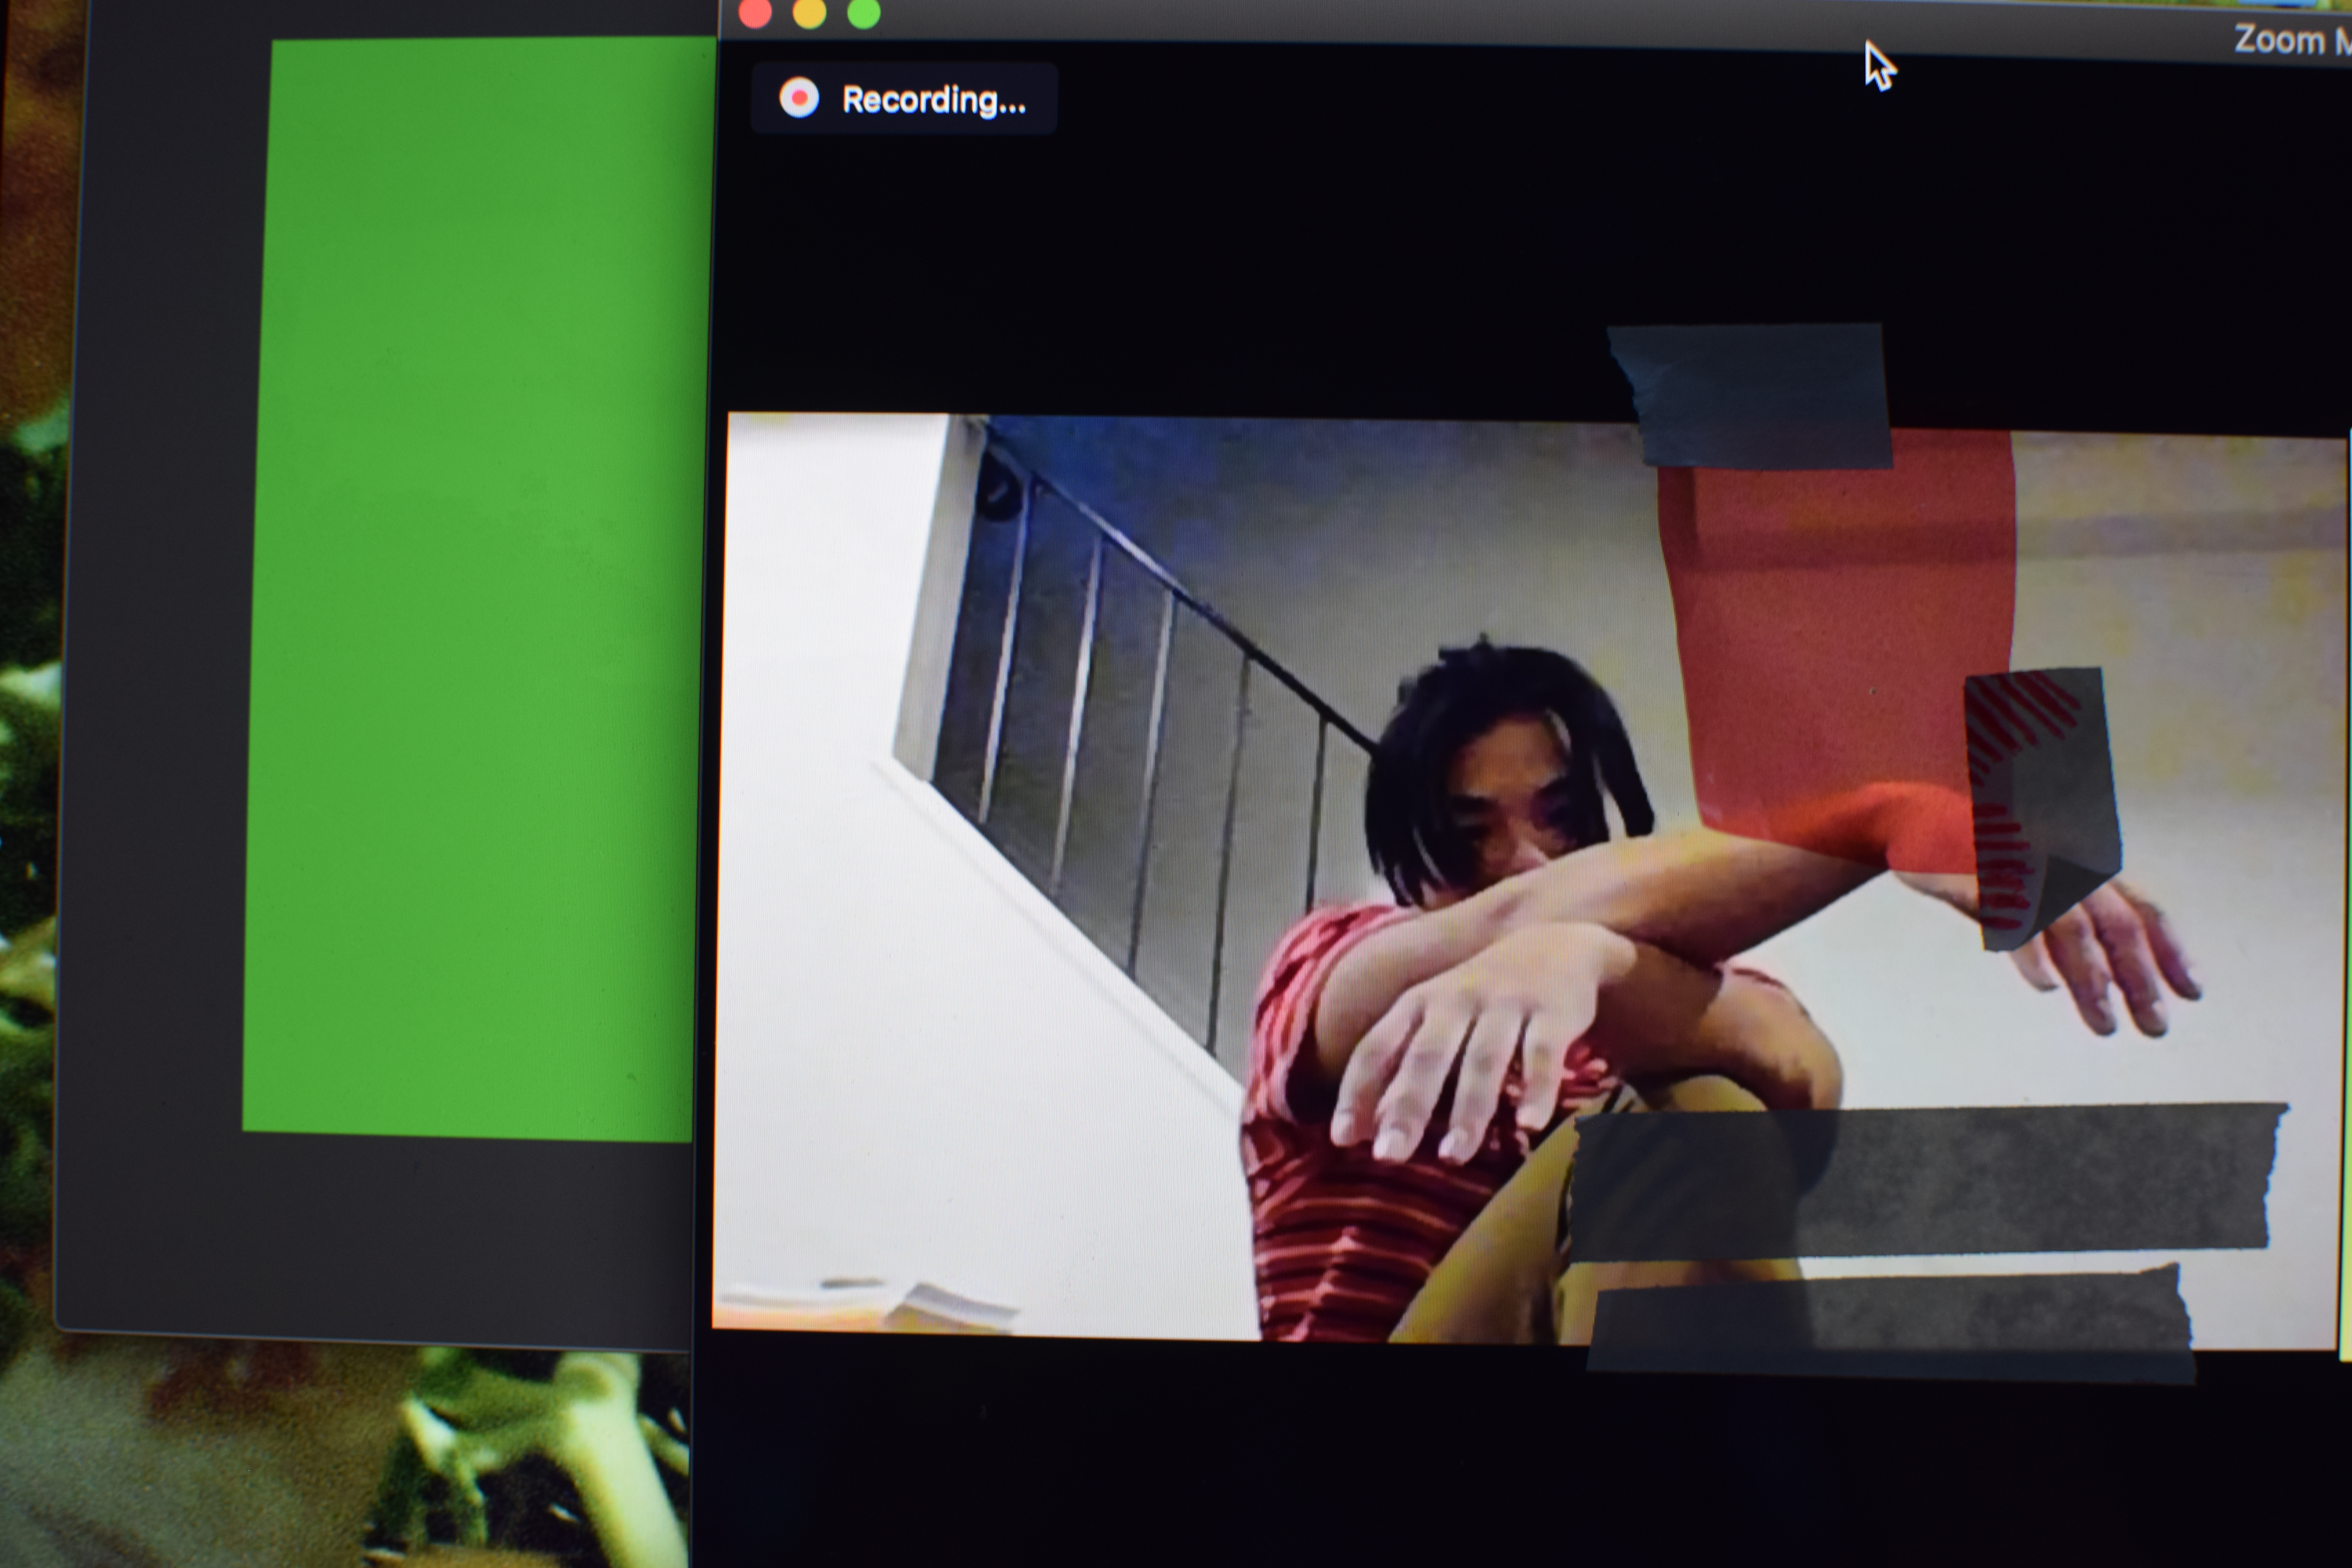Click the "Recording..." status label
This screenshot has height=1568, width=2352.
click(933, 100)
